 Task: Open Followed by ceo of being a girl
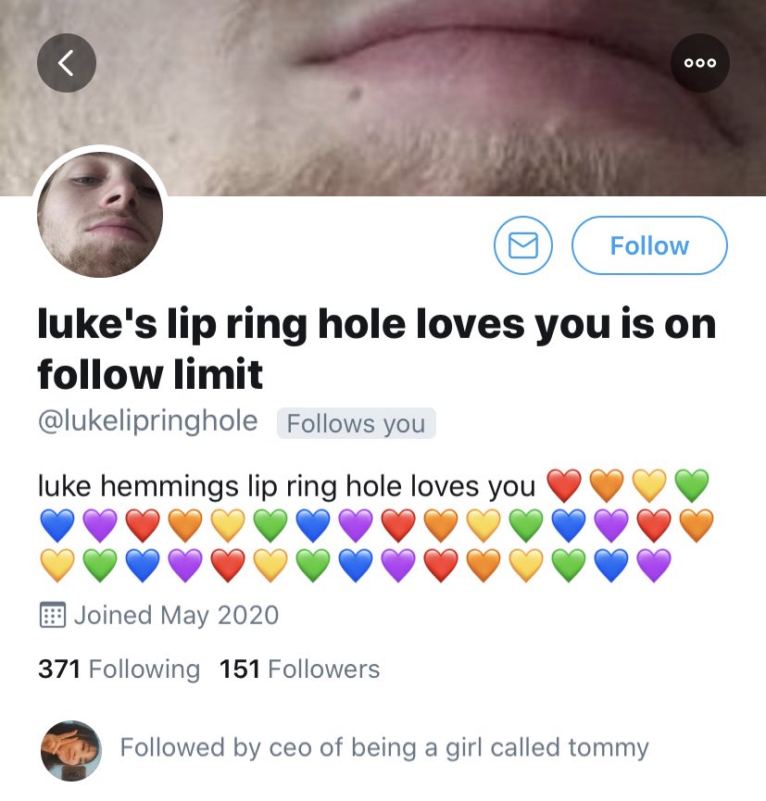384,747
